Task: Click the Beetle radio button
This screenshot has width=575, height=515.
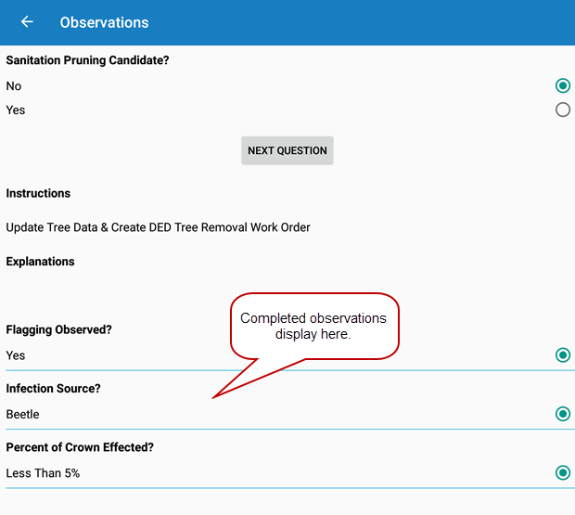Action: [562, 414]
